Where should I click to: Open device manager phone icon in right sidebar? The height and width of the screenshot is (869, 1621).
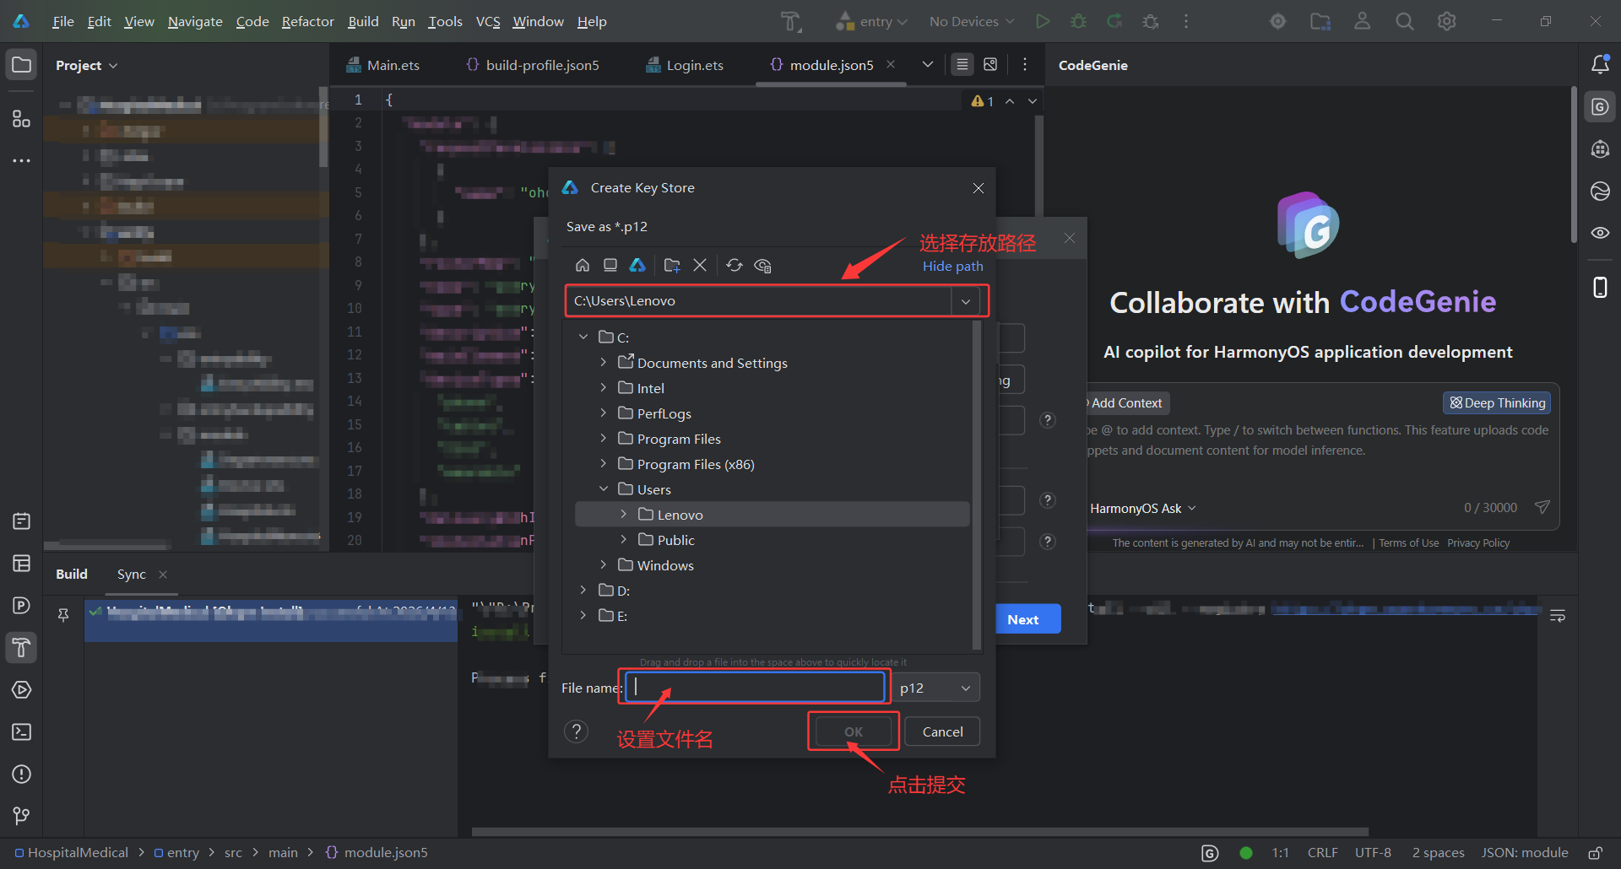coord(1600,288)
